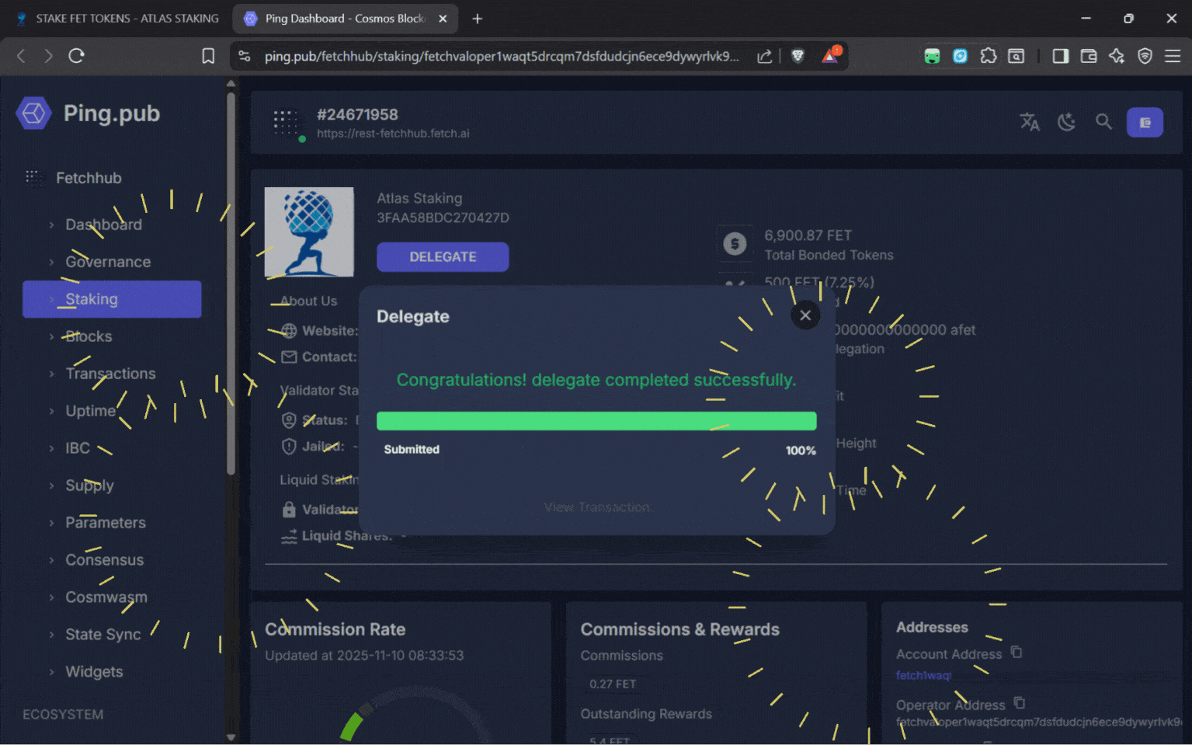Viewport: 1192px width, 745px height.
Task: Expand the Blocks sidebar section
Action: click(88, 336)
